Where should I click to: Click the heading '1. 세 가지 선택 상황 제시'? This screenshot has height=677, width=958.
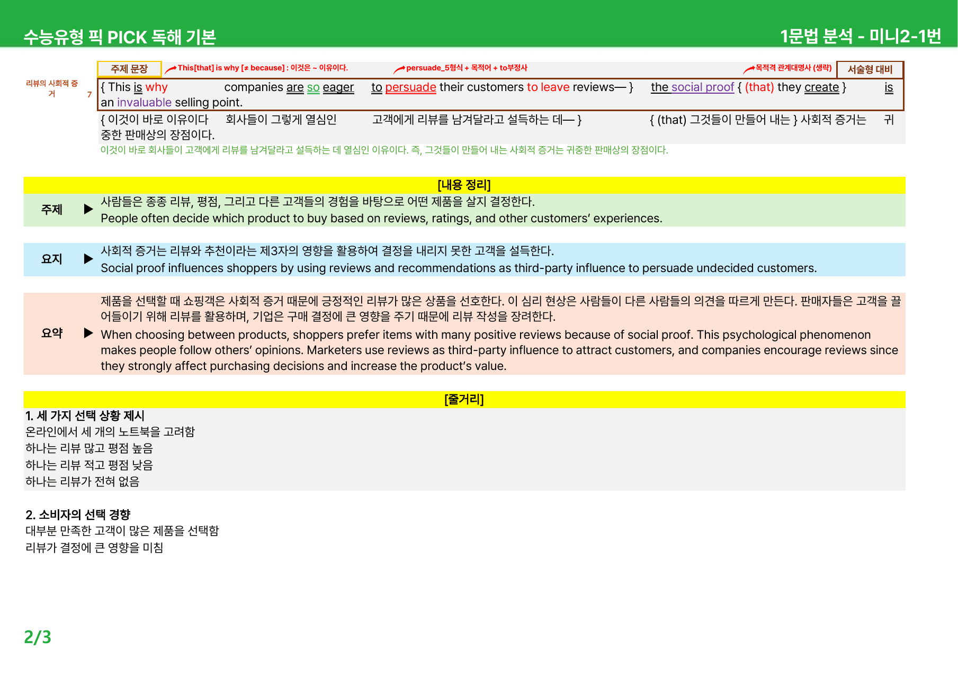click(x=85, y=416)
